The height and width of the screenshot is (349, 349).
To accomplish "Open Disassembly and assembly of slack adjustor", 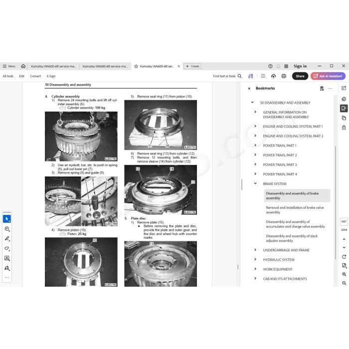I will point(292,238).
